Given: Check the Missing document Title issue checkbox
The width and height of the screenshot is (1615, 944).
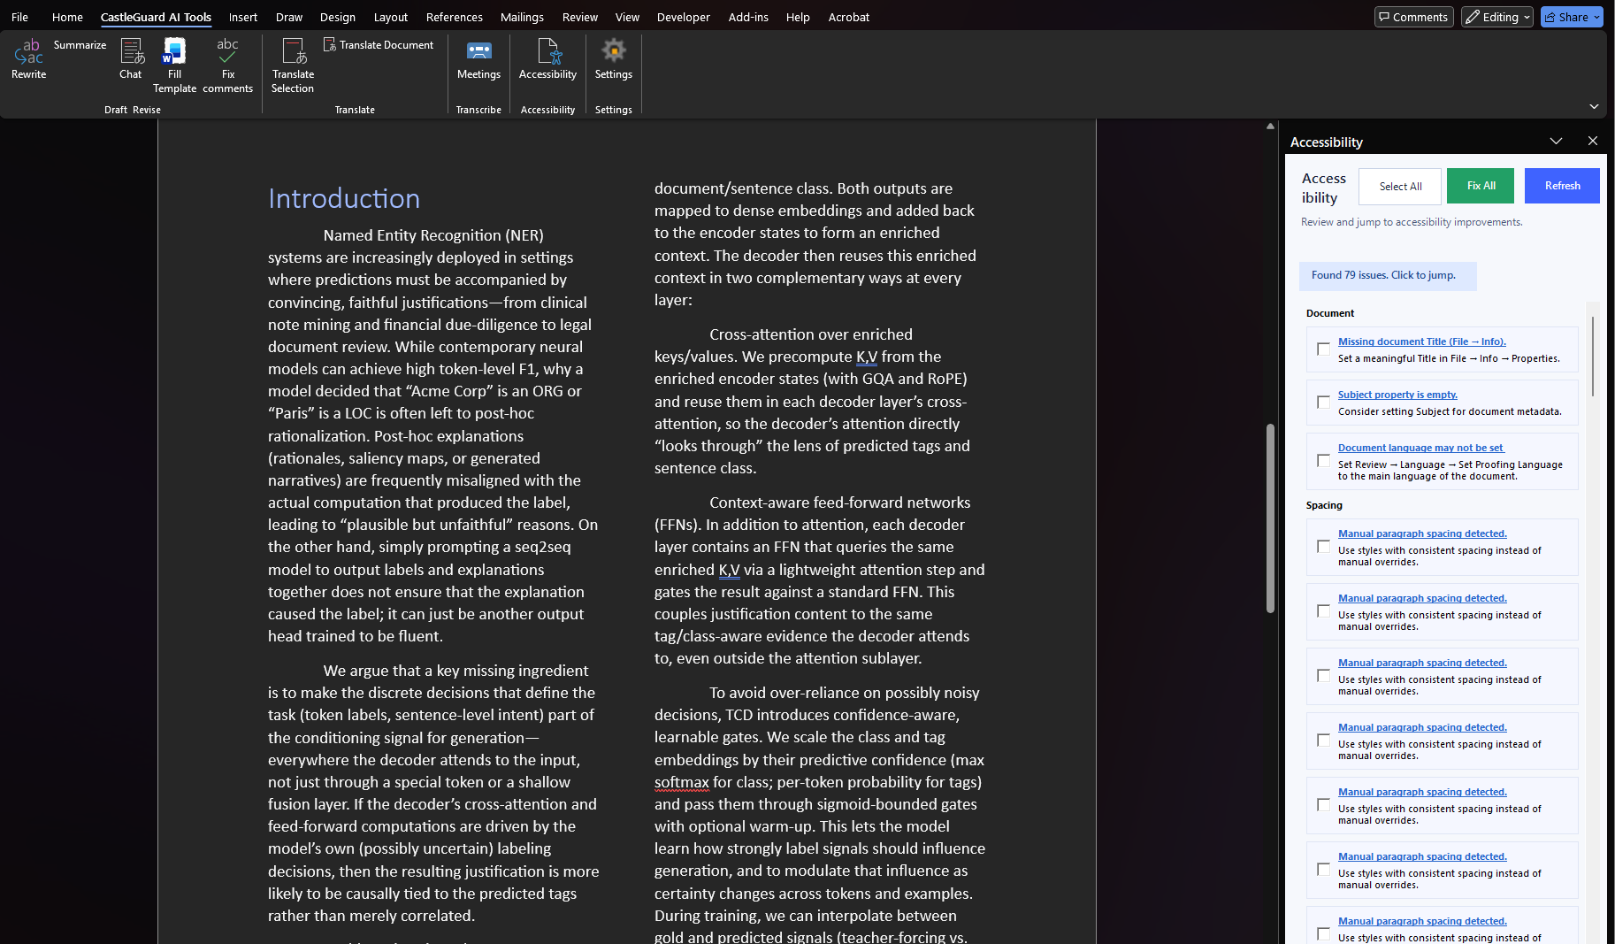Looking at the screenshot, I should [x=1323, y=349].
